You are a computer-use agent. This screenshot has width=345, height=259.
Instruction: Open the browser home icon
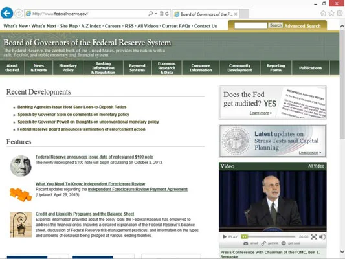tap(323, 13)
